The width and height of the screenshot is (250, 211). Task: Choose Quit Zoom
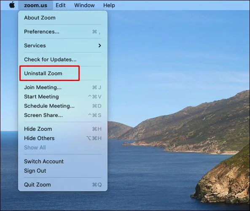(x=63, y=185)
